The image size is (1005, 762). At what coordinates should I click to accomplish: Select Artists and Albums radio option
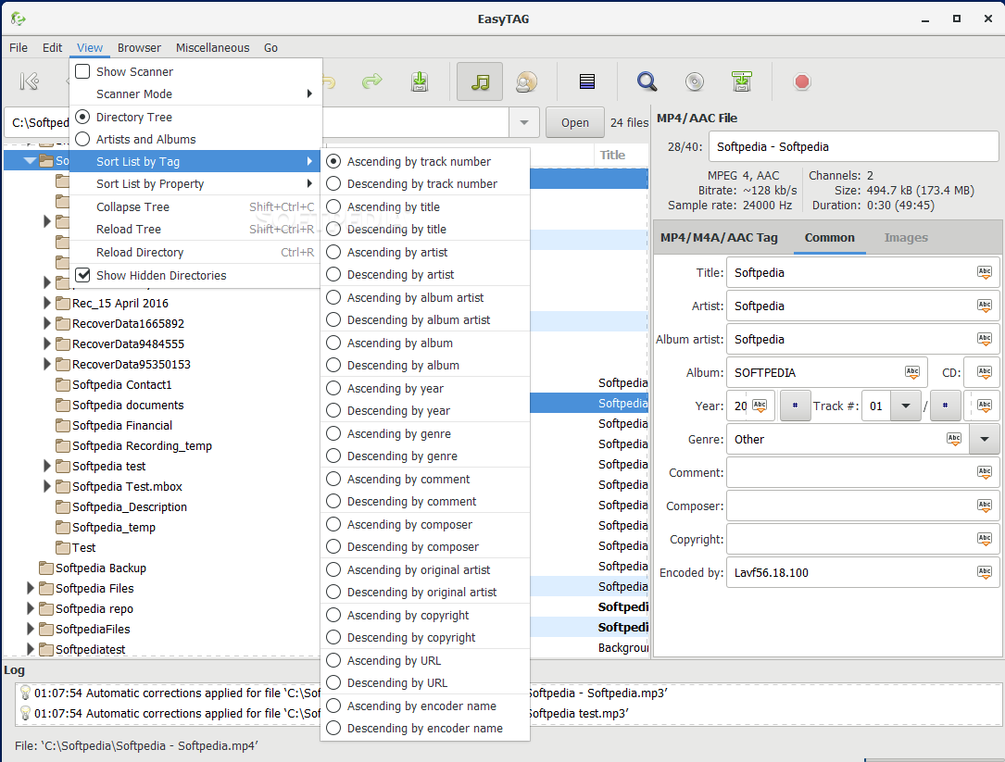pos(82,139)
